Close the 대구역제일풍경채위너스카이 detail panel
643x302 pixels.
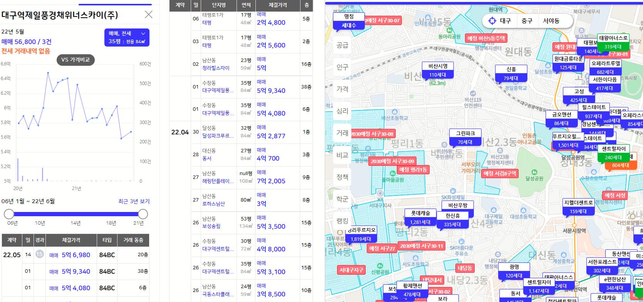coord(148,15)
